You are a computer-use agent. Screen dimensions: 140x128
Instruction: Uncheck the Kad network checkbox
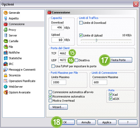pyautogui.click(x=111, y=95)
